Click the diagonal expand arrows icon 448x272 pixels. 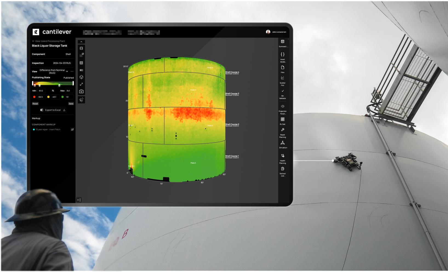coord(81,84)
